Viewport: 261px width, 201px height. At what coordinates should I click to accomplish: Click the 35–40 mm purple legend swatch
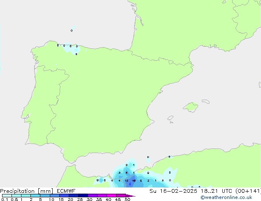[x=102, y=196]
